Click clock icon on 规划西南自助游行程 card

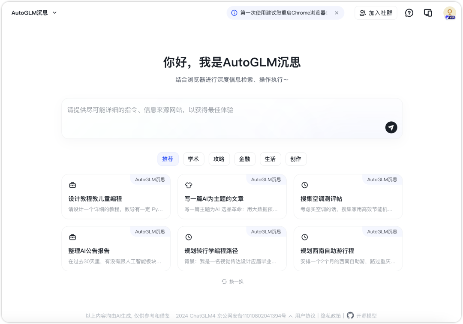(x=305, y=237)
